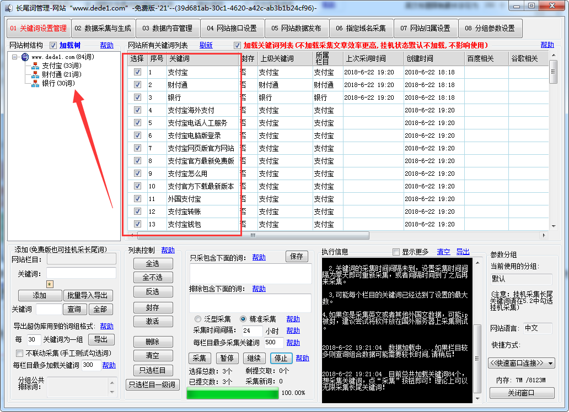Switch to 01 关键词设置管理 tab
Image resolution: width=569 pixels, height=412 pixels.
(x=39, y=28)
